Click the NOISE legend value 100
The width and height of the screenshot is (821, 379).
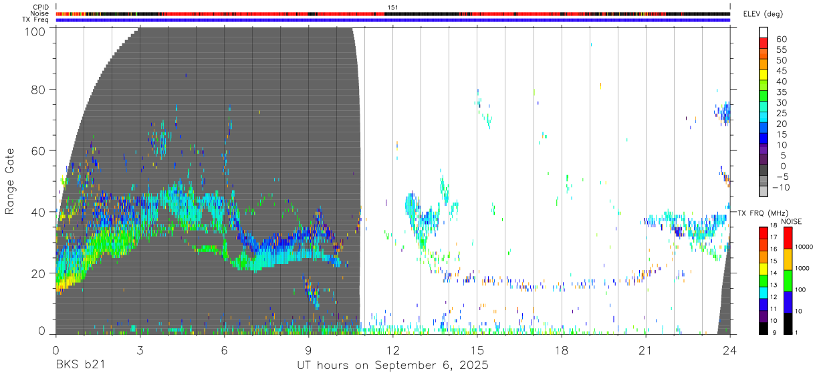coord(802,289)
